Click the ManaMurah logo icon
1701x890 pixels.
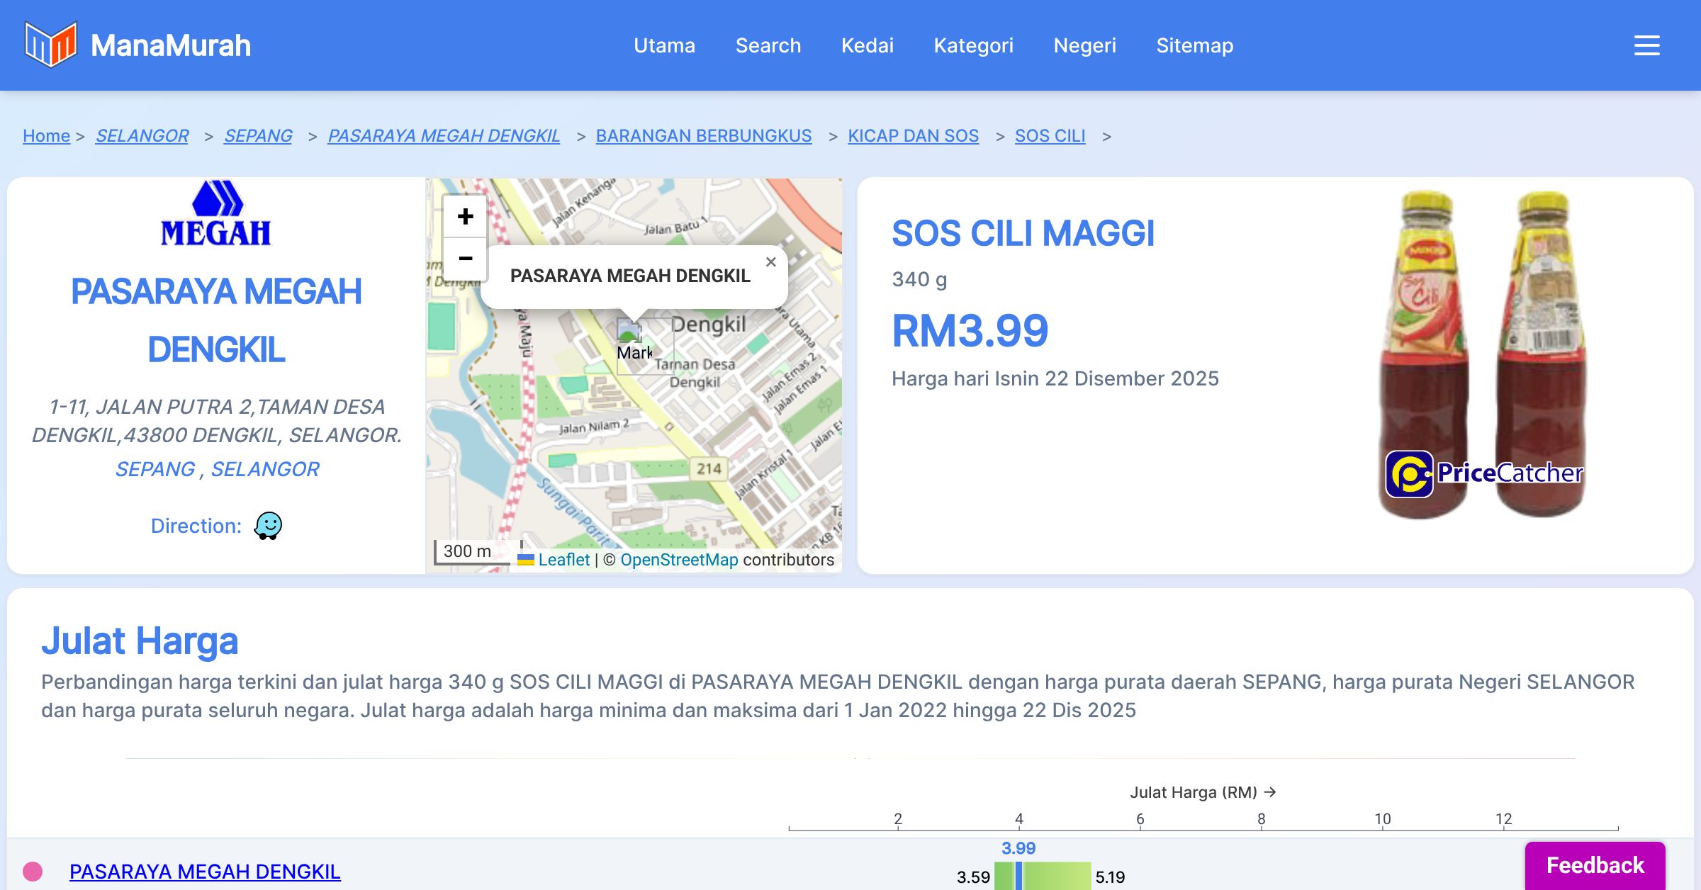(x=50, y=45)
